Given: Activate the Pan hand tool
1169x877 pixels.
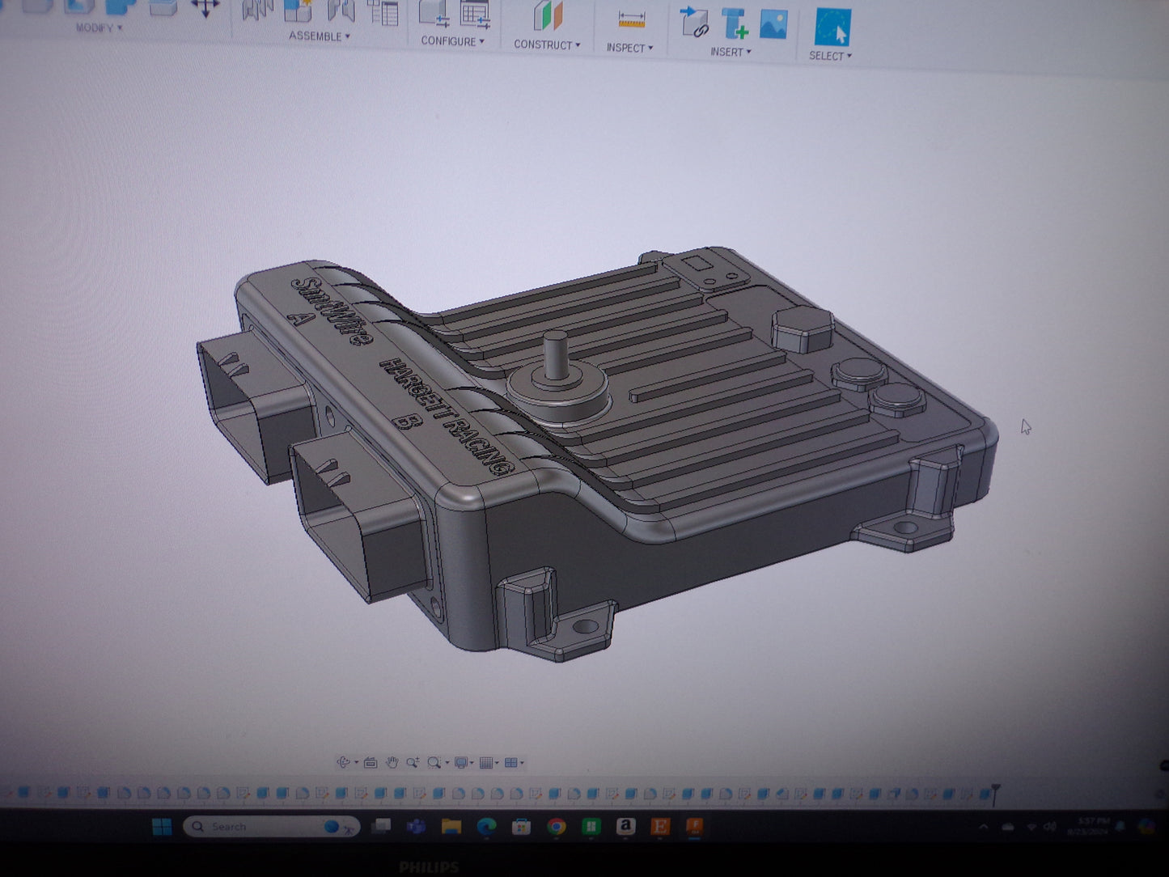Looking at the screenshot, I should (392, 762).
